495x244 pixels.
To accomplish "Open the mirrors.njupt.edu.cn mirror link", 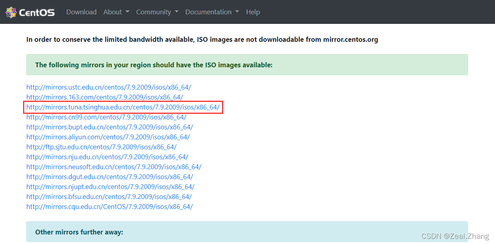I will point(110,187).
